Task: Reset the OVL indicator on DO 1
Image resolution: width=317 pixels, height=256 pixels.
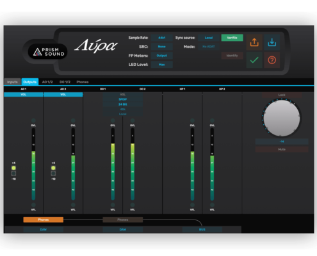Action: point(113,120)
